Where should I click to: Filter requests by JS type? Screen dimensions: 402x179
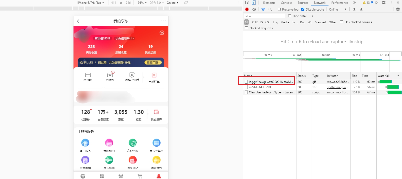coord(261,22)
